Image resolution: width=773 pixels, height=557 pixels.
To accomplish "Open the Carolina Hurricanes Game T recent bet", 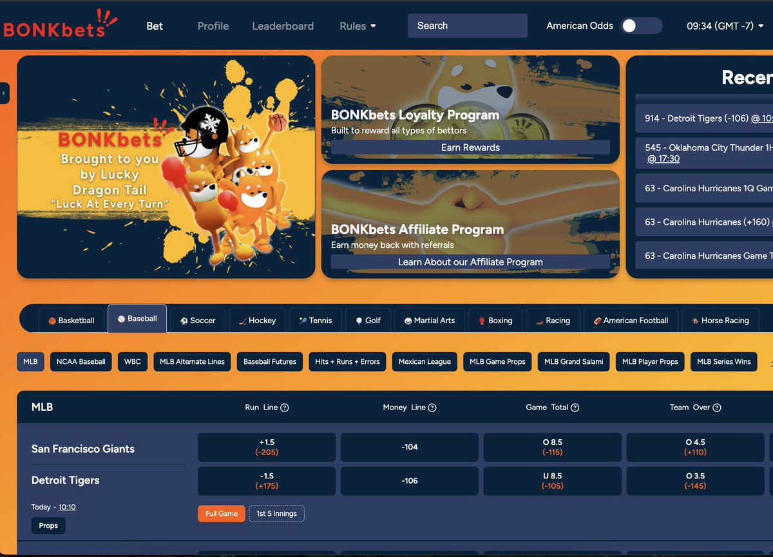I will tap(704, 256).
